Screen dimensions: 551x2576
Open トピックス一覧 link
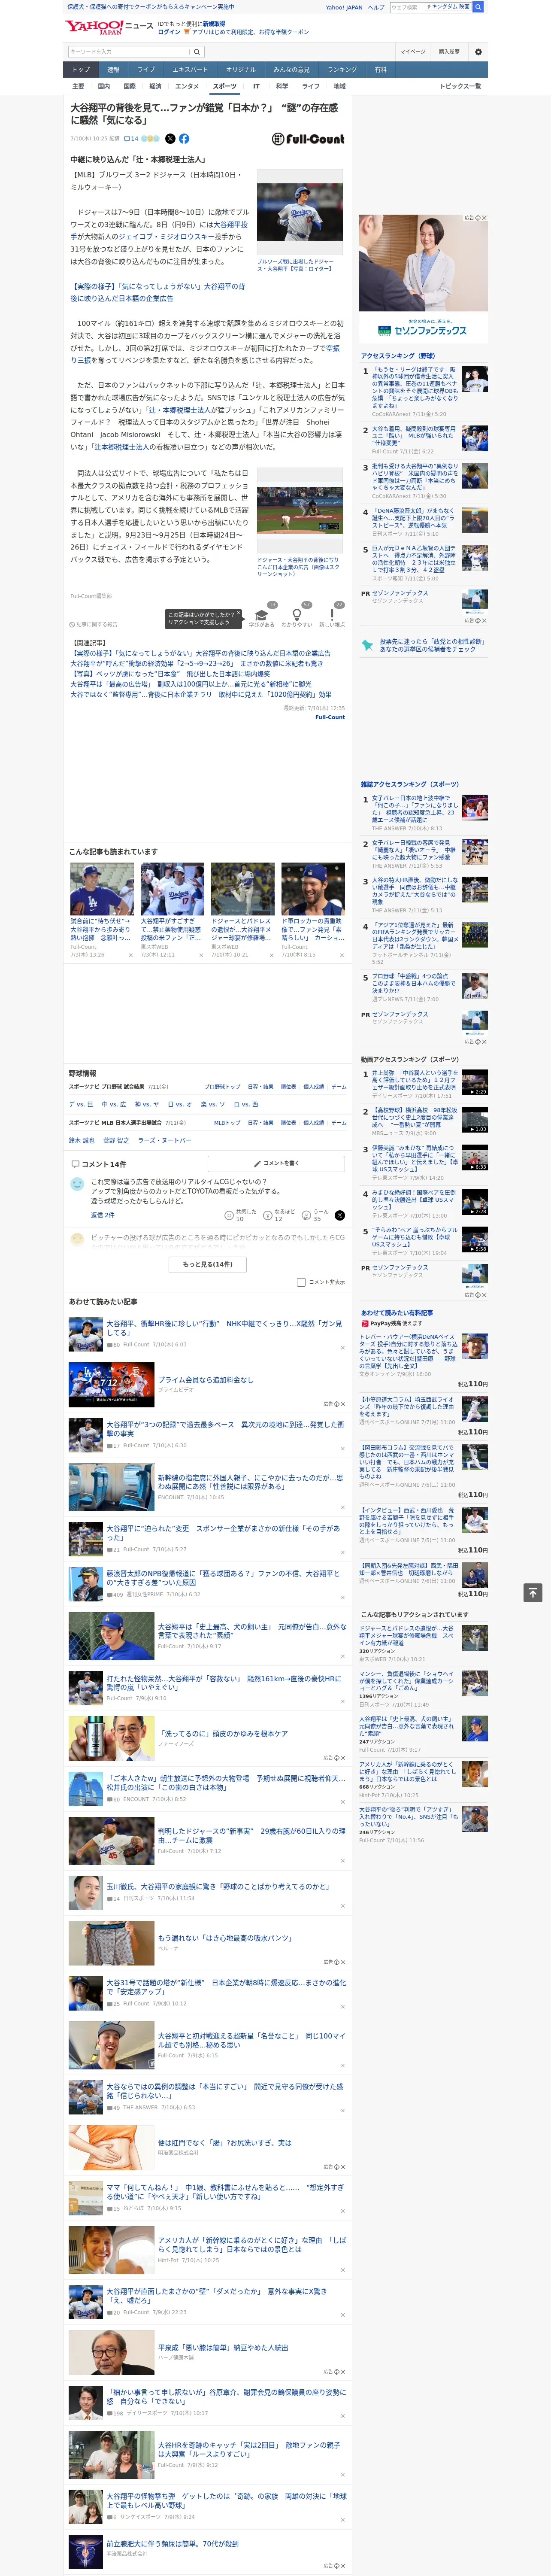460,86
